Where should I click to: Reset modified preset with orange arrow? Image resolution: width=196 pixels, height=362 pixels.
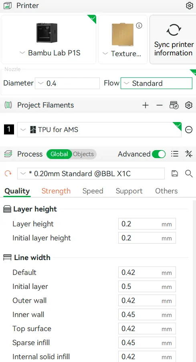(x=8, y=173)
